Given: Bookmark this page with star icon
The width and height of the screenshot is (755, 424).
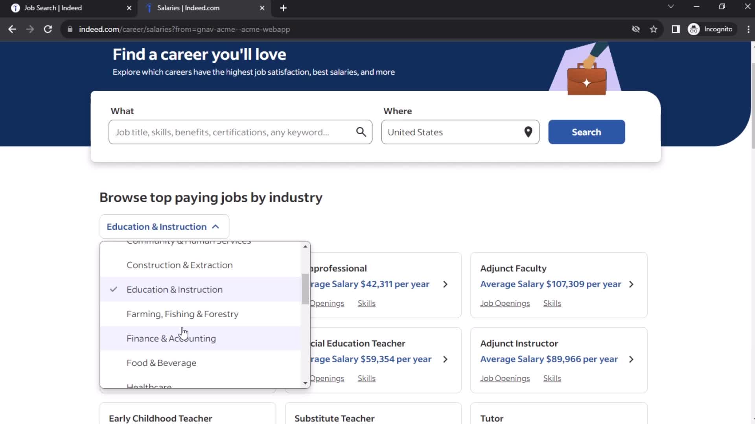Looking at the screenshot, I should click(x=654, y=29).
